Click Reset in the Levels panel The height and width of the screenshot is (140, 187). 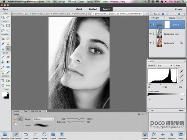tap(181, 111)
